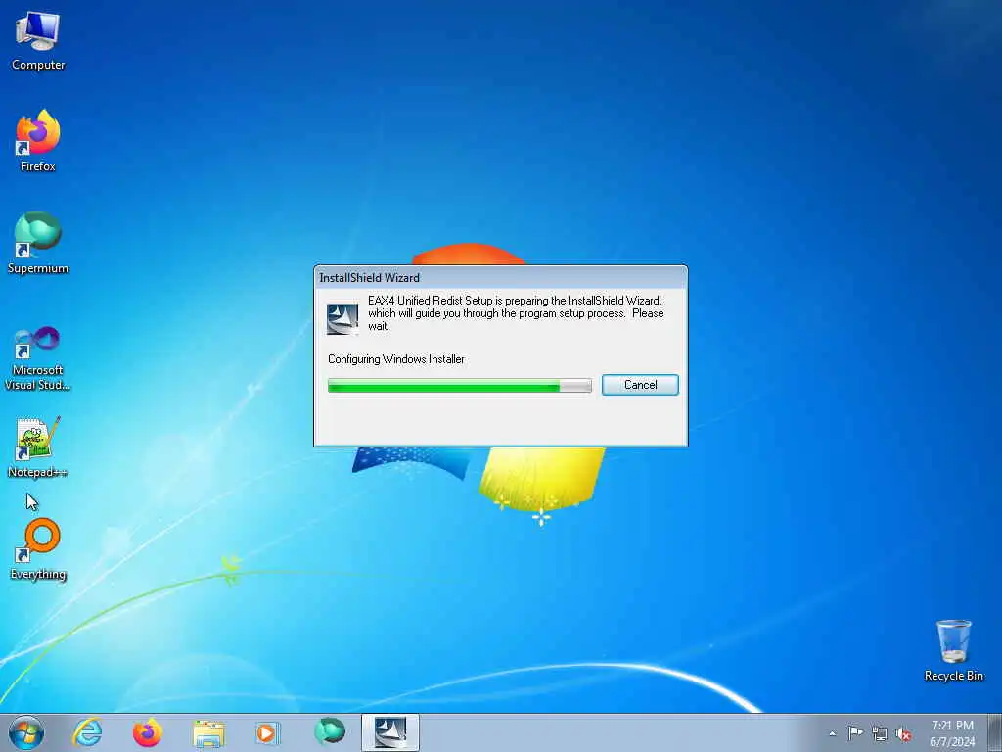Show hidden system tray icons
Viewport: 1002px width, 752px height.
tap(832, 733)
